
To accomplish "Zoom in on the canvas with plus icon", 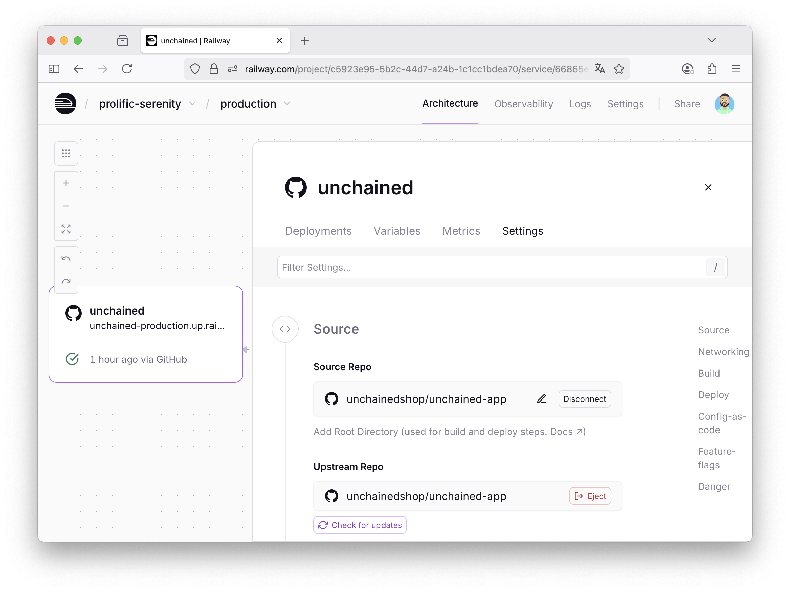I will tap(66, 183).
